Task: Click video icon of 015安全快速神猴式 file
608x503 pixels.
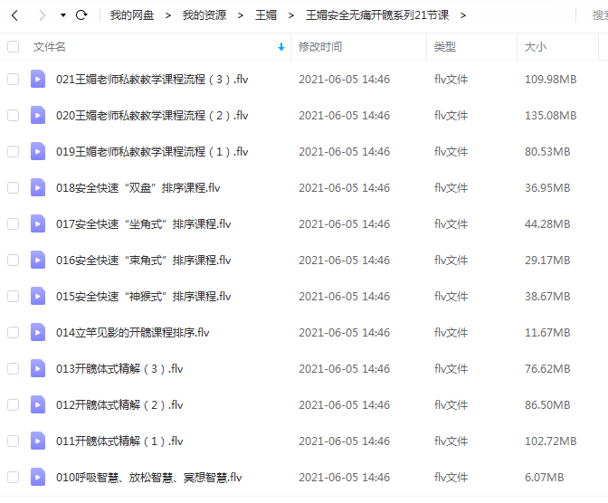Action: (38, 297)
